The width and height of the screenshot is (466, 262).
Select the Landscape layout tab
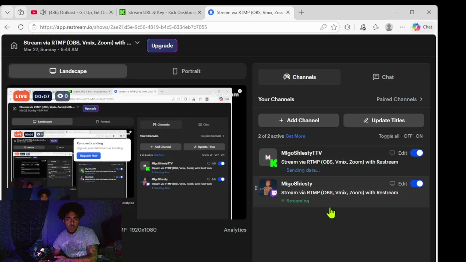click(68, 71)
